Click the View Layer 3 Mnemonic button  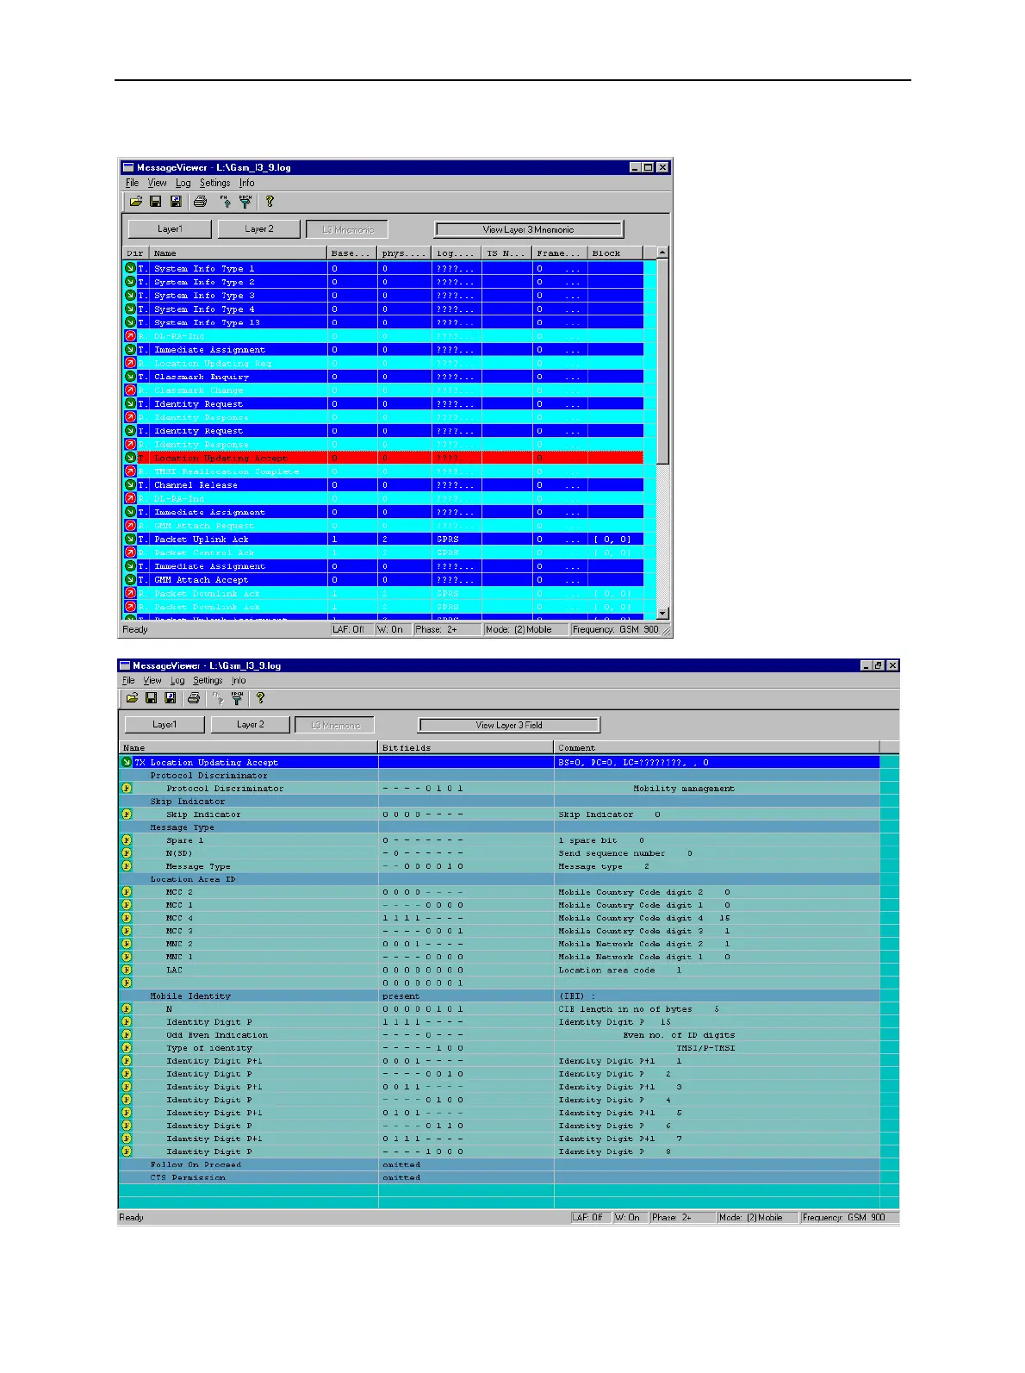pyautogui.click(x=529, y=229)
